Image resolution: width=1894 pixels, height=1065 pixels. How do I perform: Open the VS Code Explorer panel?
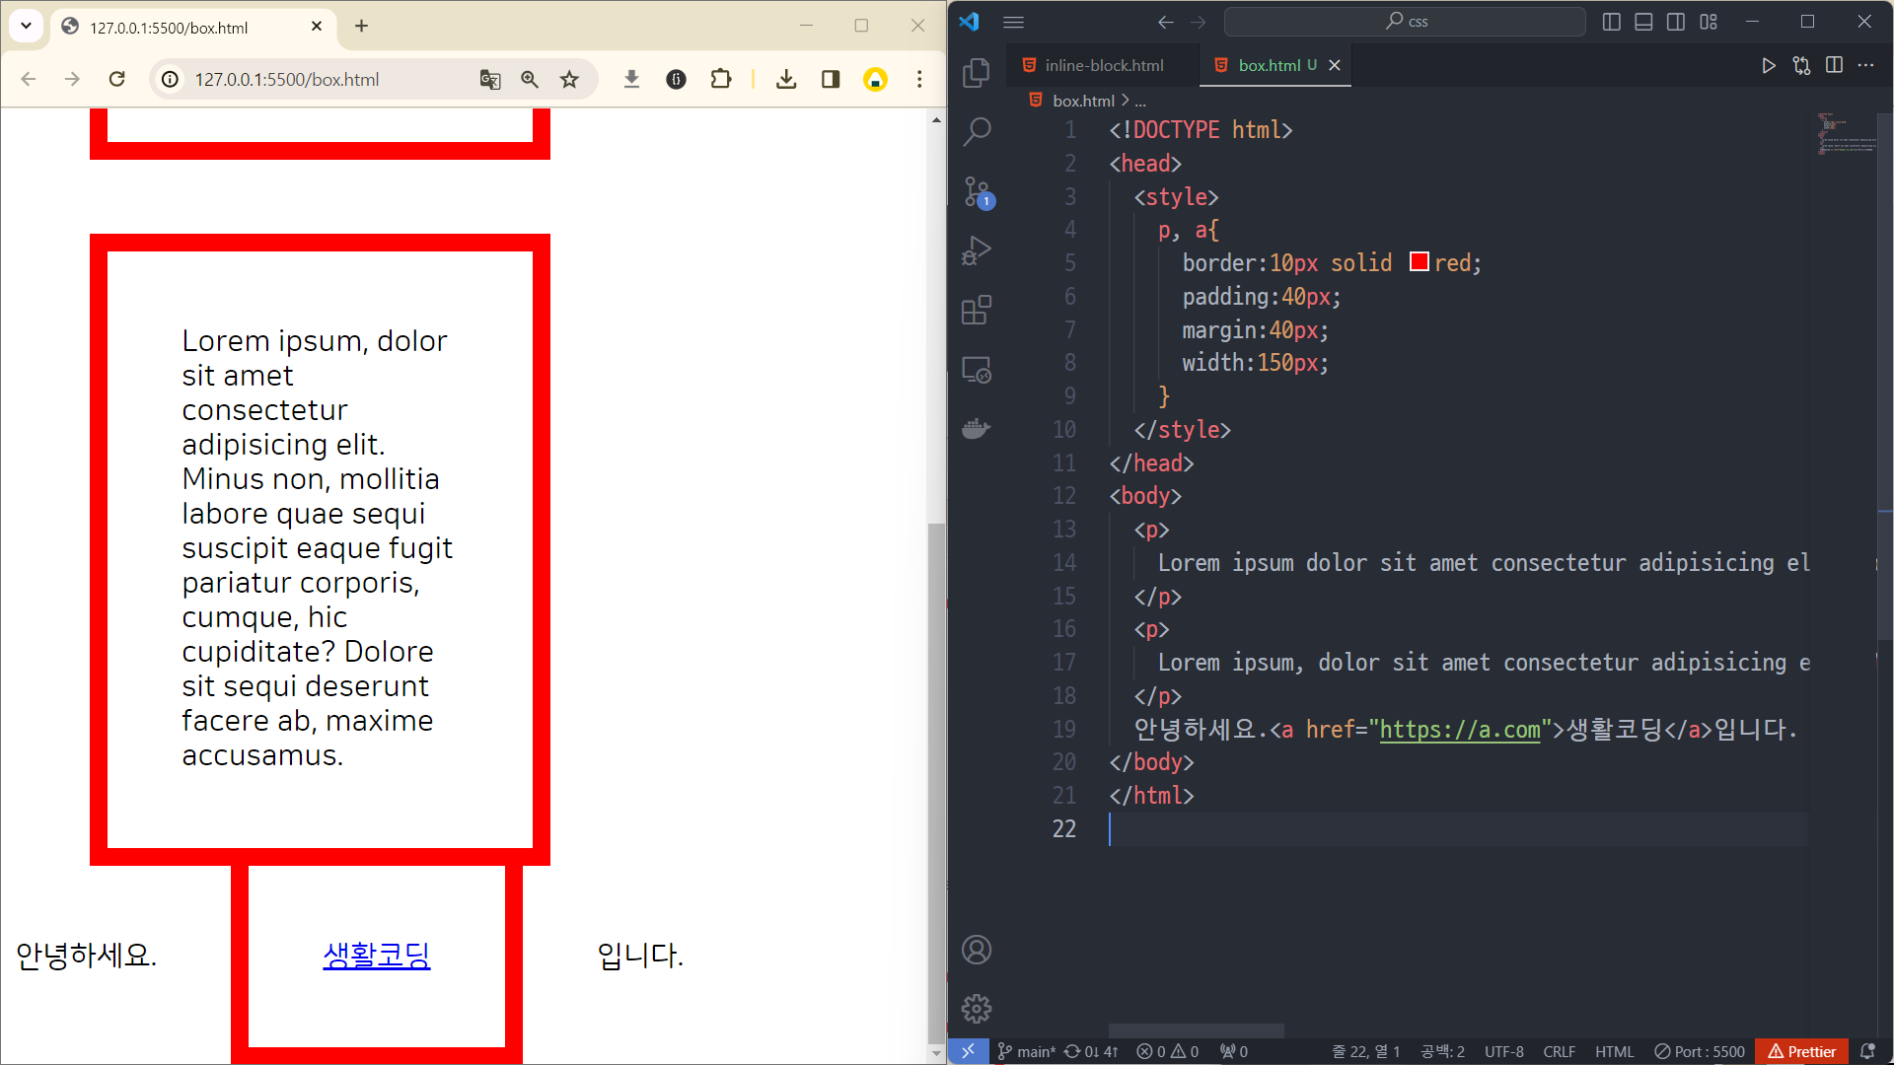976,72
